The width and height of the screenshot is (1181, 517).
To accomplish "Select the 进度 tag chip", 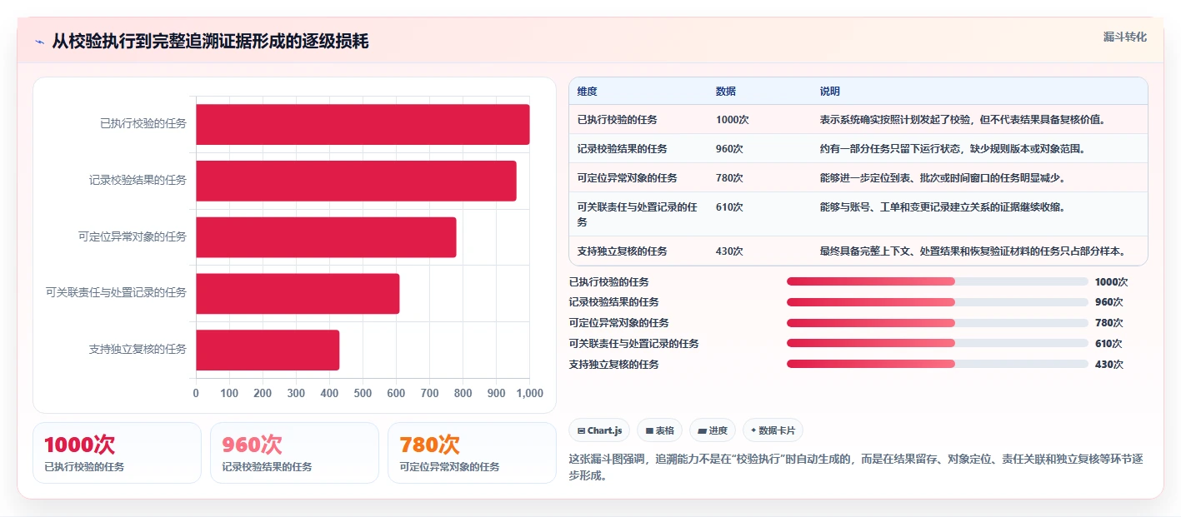I will [x=713, y=430].
